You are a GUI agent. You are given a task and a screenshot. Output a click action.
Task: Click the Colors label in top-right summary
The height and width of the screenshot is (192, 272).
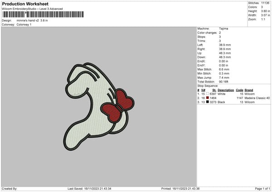click(253, 7)
